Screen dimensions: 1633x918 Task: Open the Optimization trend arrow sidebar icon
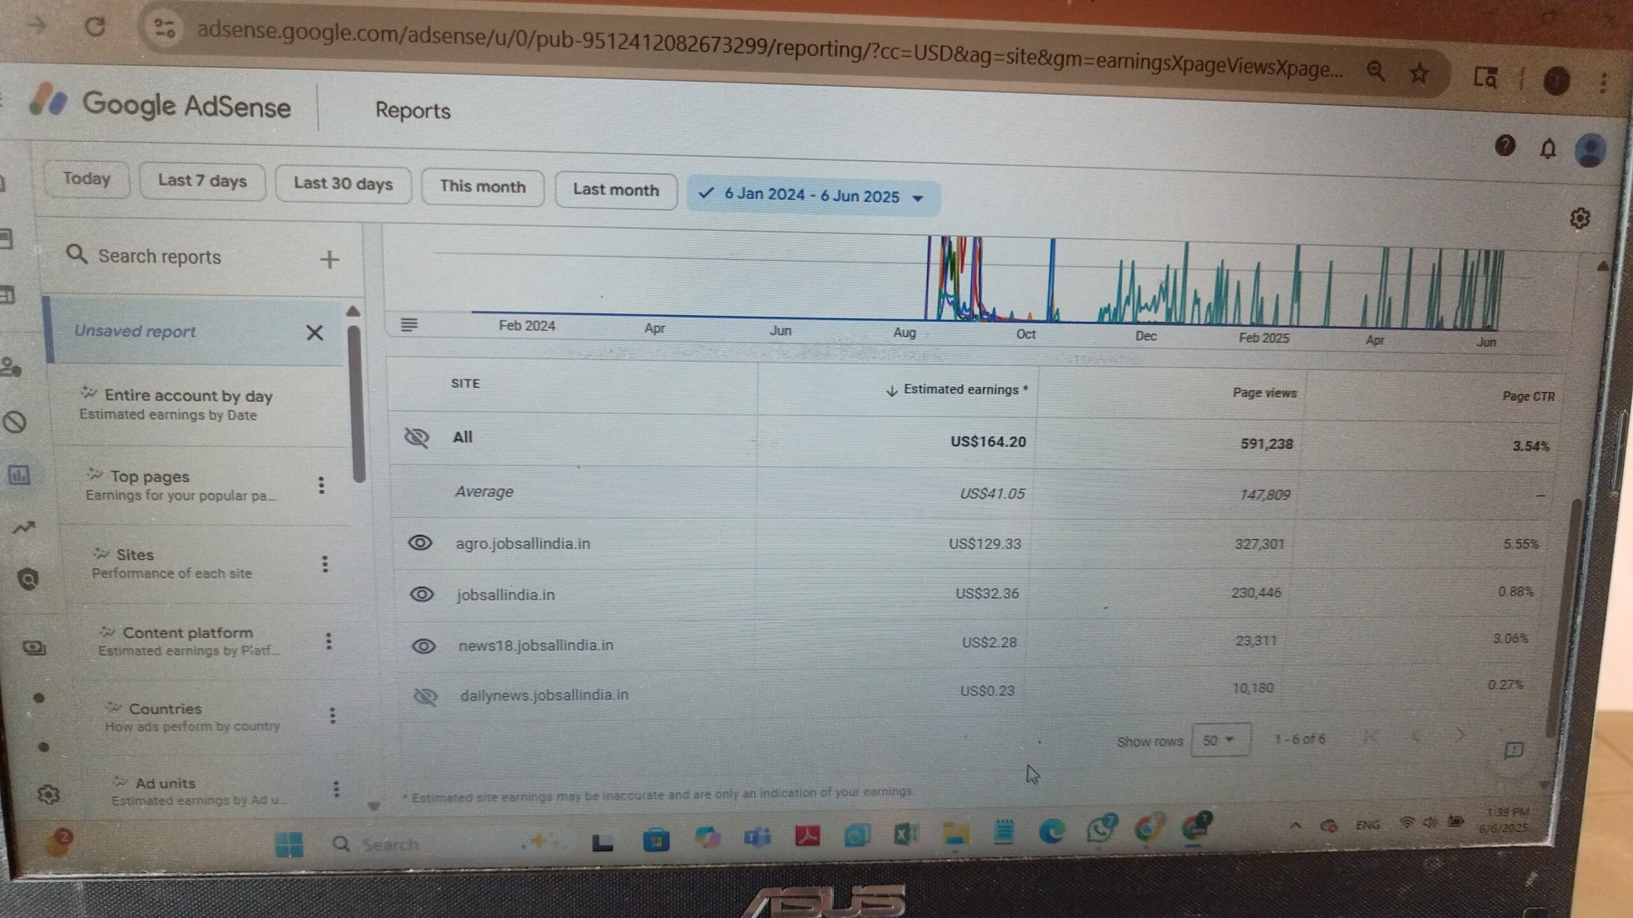(24, 528)
